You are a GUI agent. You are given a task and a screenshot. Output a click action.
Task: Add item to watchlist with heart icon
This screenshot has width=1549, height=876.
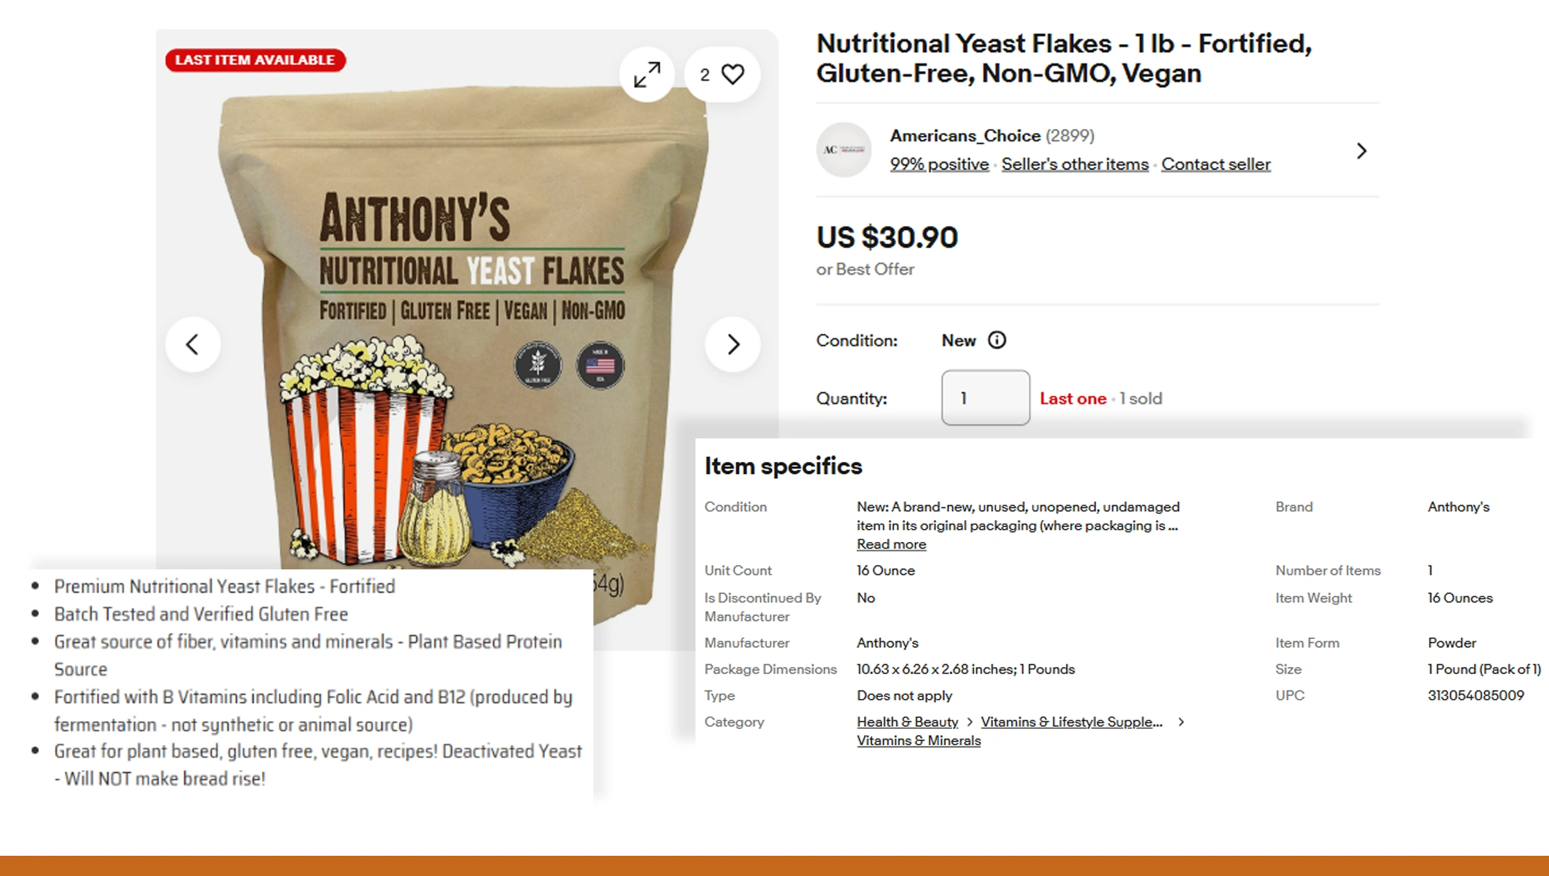tap(732, 74)
